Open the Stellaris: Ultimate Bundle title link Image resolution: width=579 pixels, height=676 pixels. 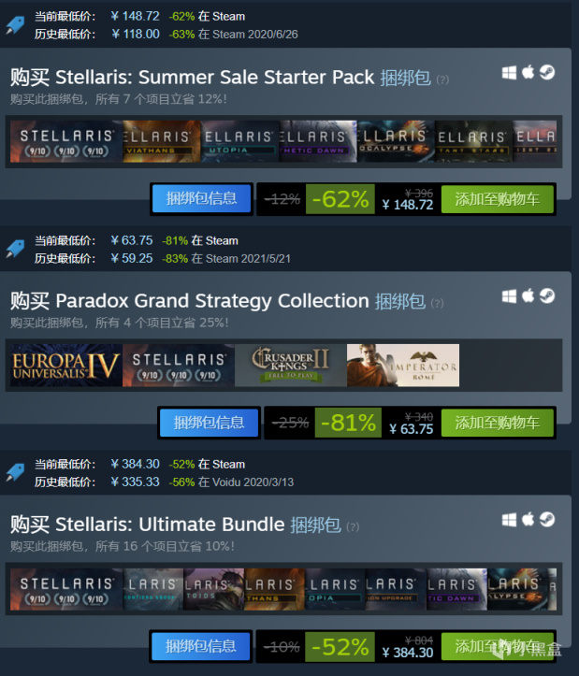[170, 525]
